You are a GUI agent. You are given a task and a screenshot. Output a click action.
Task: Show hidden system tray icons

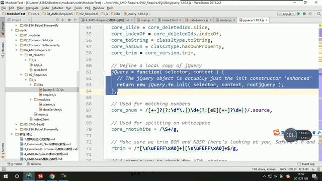click(264, 176)
